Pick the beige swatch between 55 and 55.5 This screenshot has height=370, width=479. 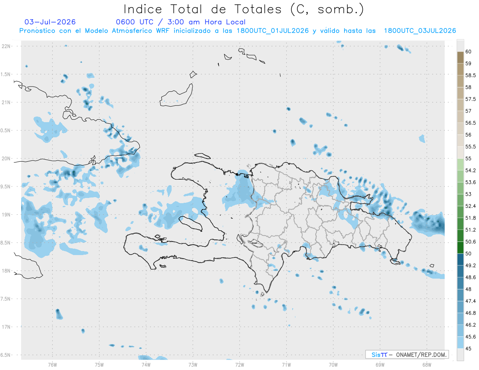click(x=460, y=152)
